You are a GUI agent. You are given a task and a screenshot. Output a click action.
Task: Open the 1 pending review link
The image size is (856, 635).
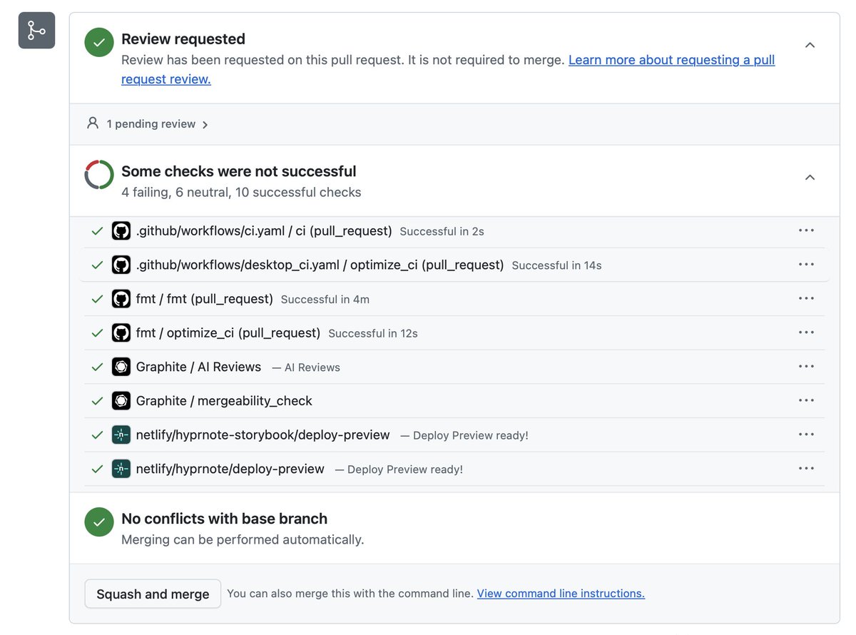pos(151,124)
